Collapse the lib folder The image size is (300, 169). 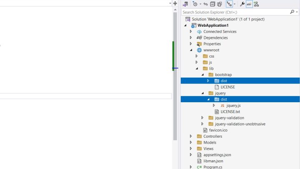197,68
